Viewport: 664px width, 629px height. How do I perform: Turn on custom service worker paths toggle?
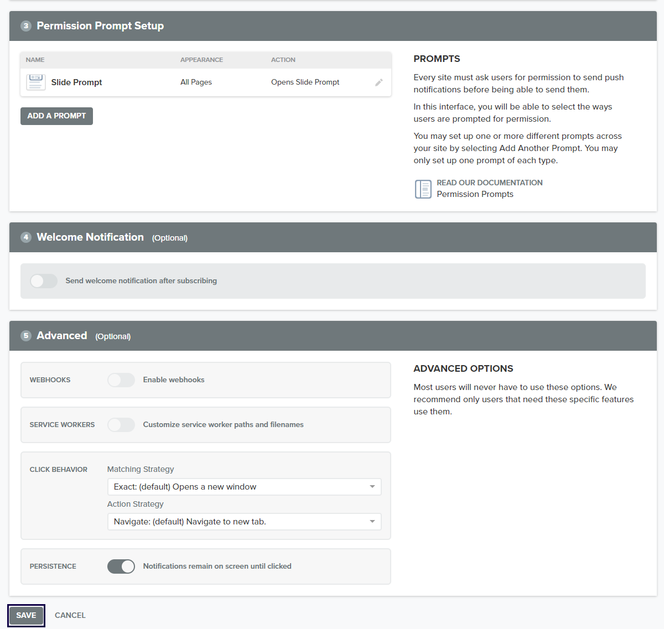pyautogui.click(x=121, y=425)
